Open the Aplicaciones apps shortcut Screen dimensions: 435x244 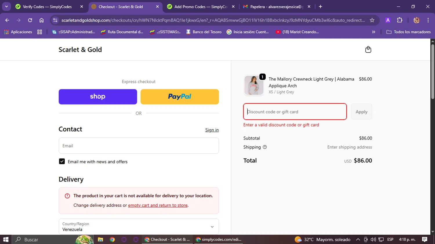point(18,32)
